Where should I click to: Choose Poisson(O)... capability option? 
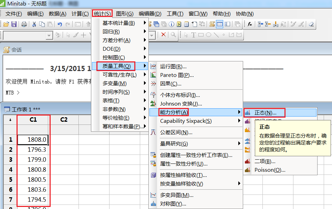(x=280, y=170)
